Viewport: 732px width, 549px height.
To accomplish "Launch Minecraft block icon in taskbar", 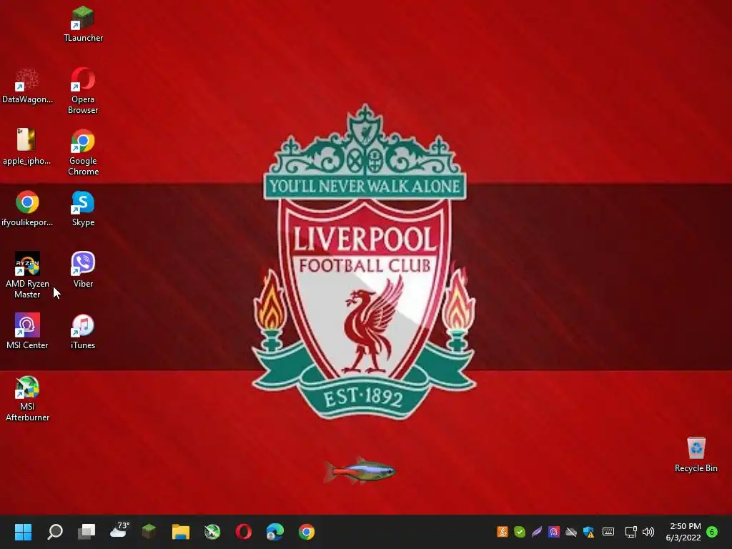I will click(149, 531).
